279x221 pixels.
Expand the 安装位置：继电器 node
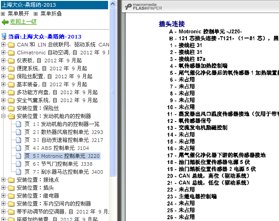coord(3,195)
